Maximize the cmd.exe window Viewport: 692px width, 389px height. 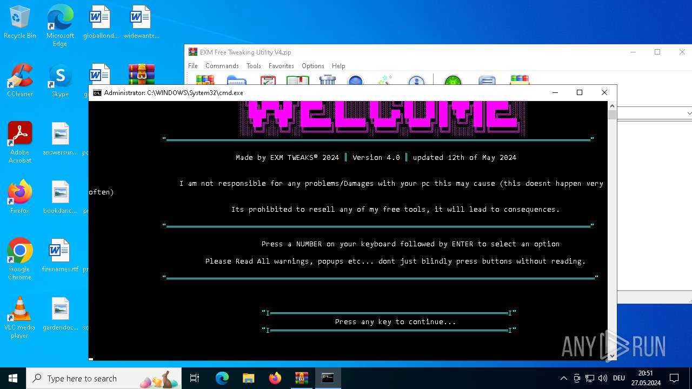click(x=580, y=93)
